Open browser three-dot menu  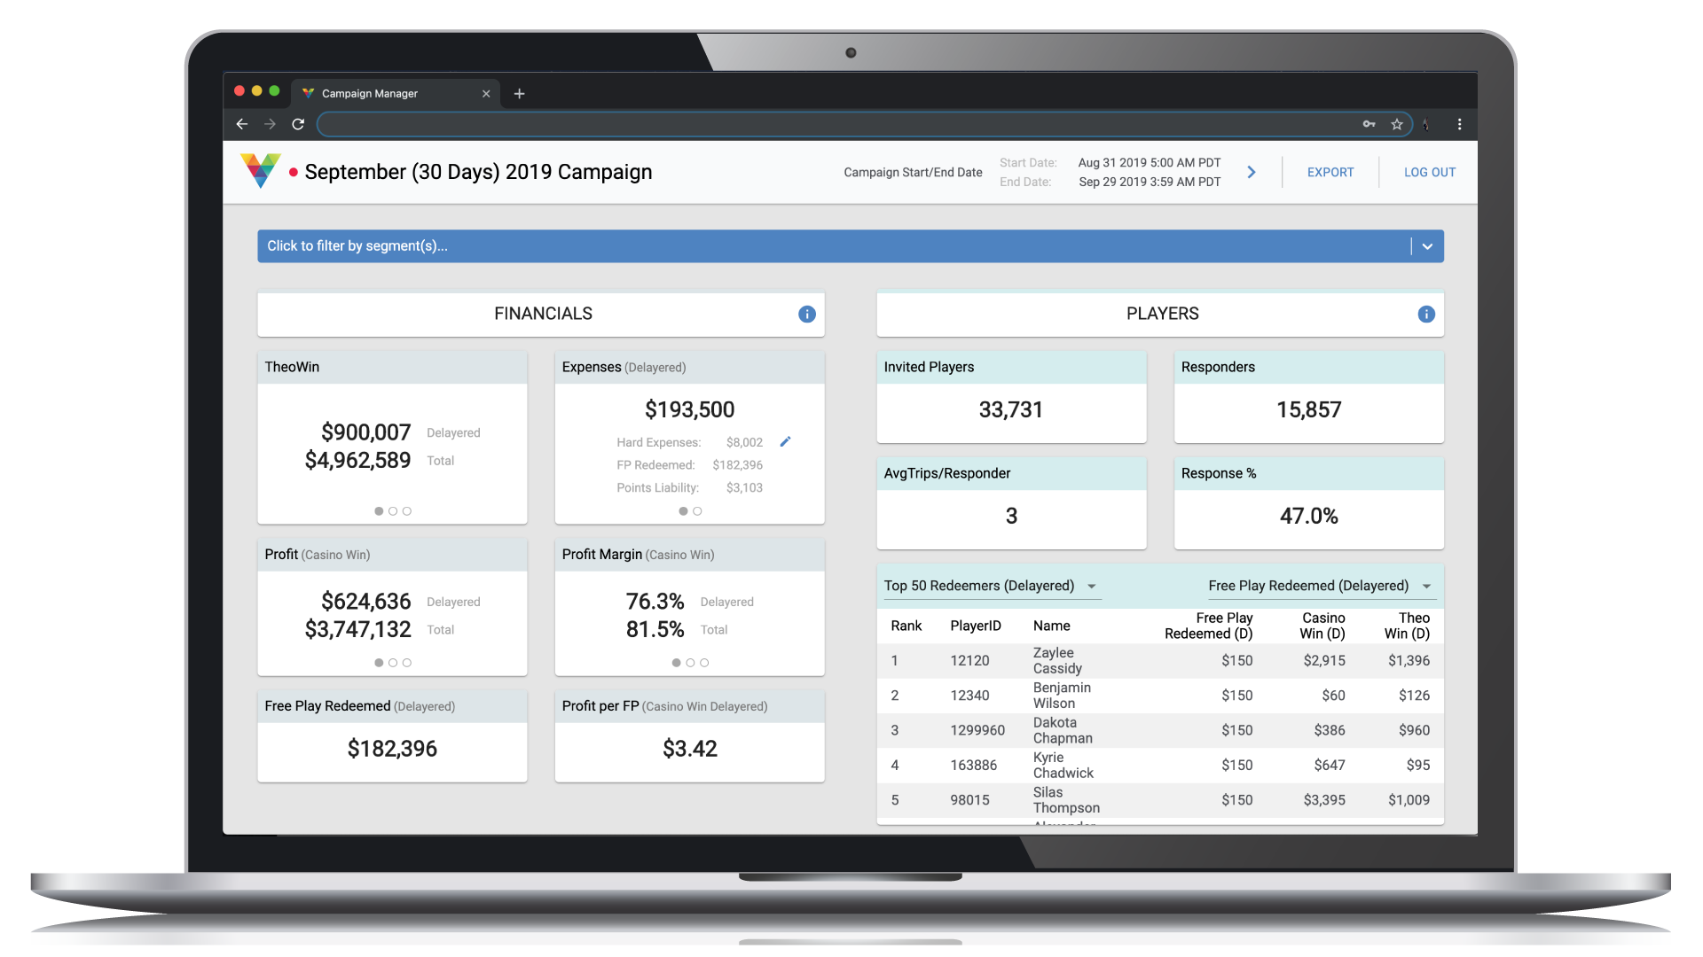tap(1459, 124)
